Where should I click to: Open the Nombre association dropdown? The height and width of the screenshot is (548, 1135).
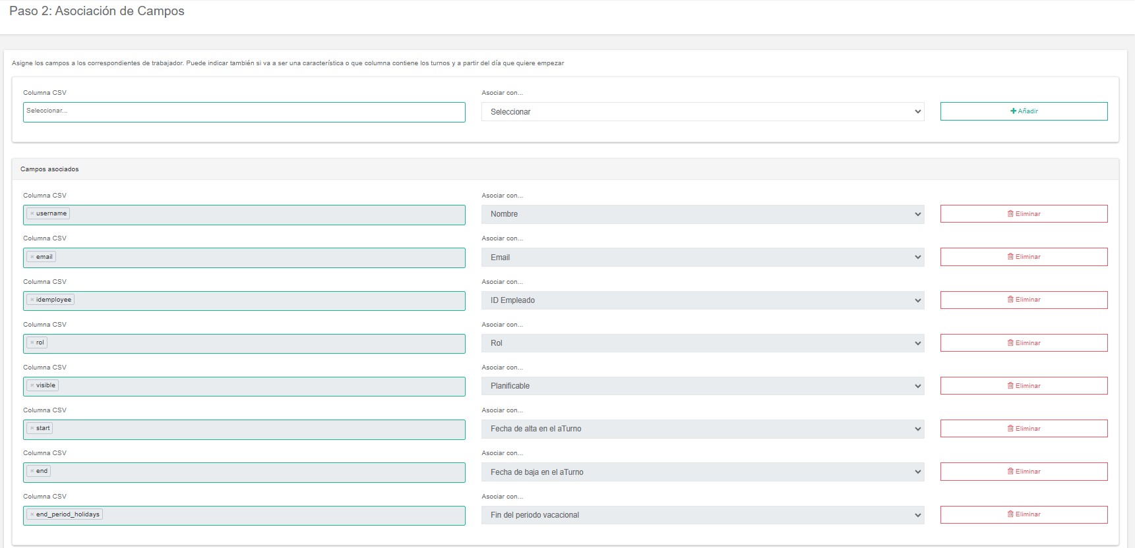702,214
